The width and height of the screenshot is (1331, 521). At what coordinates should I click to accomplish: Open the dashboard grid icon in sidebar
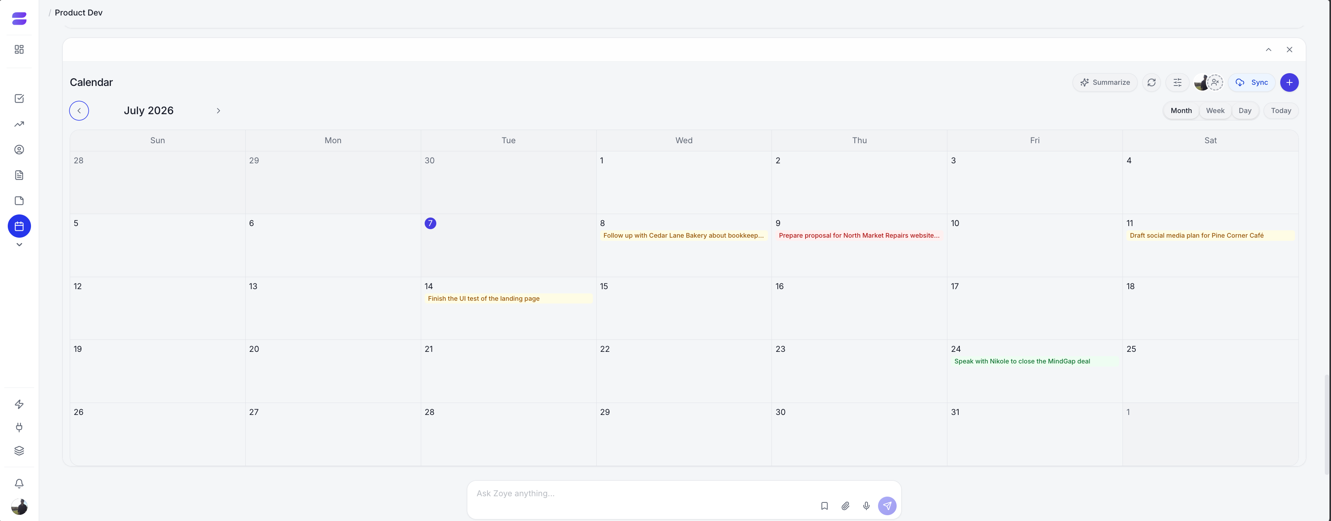[19, 50]
